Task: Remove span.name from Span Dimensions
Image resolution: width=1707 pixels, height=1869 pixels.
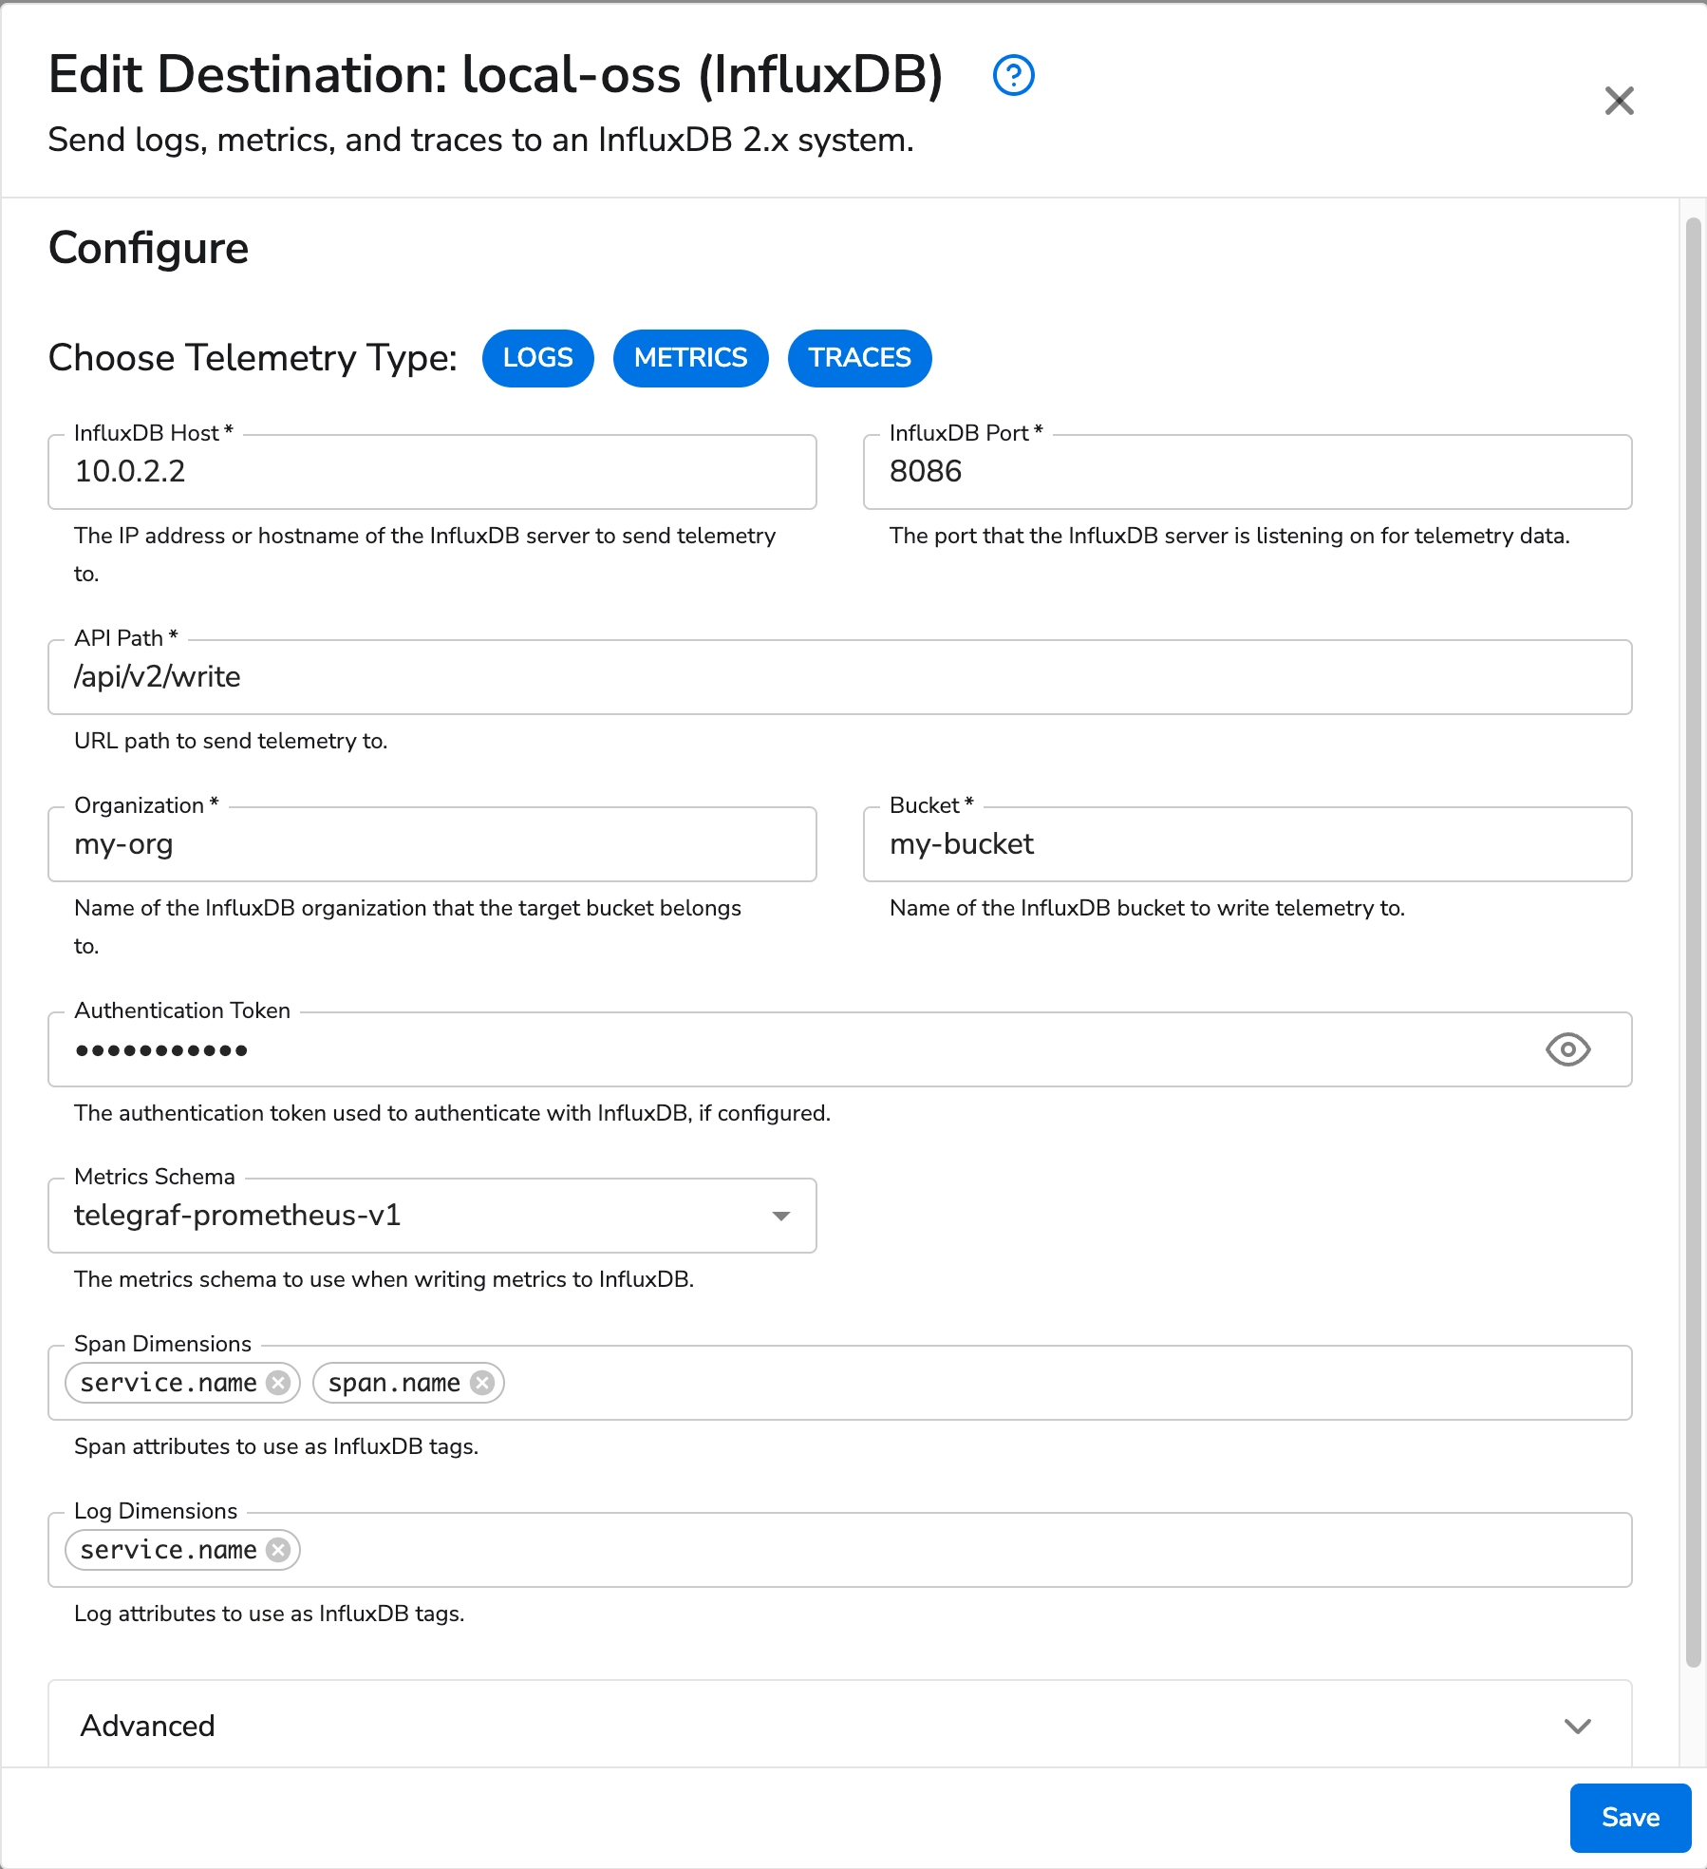Action: 482,1383
